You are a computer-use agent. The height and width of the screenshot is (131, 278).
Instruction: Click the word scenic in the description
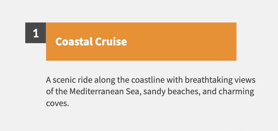coord(64,80)
